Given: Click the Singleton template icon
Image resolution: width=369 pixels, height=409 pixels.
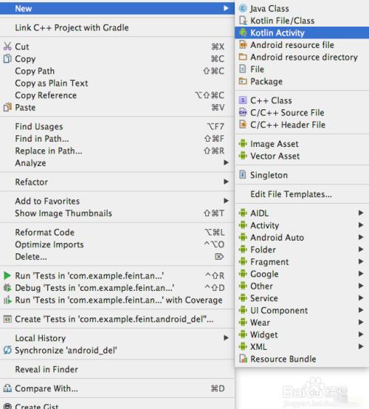Looking at the screenshot, I should 243,175.
